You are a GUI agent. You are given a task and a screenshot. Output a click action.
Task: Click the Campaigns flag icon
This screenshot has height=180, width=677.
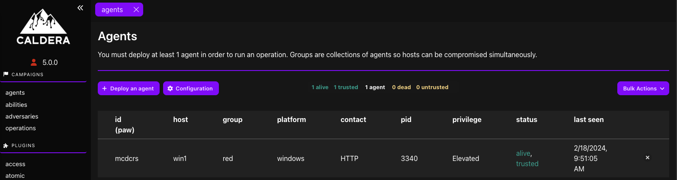pyautogui.click(x=6, y=74)
